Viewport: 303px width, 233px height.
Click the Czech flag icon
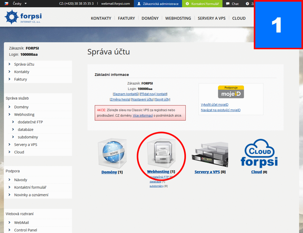(x=7, y=3)
